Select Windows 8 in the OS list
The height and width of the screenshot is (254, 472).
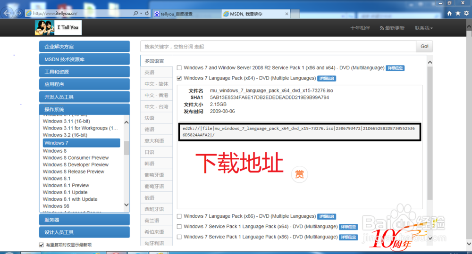coord(54,151)
